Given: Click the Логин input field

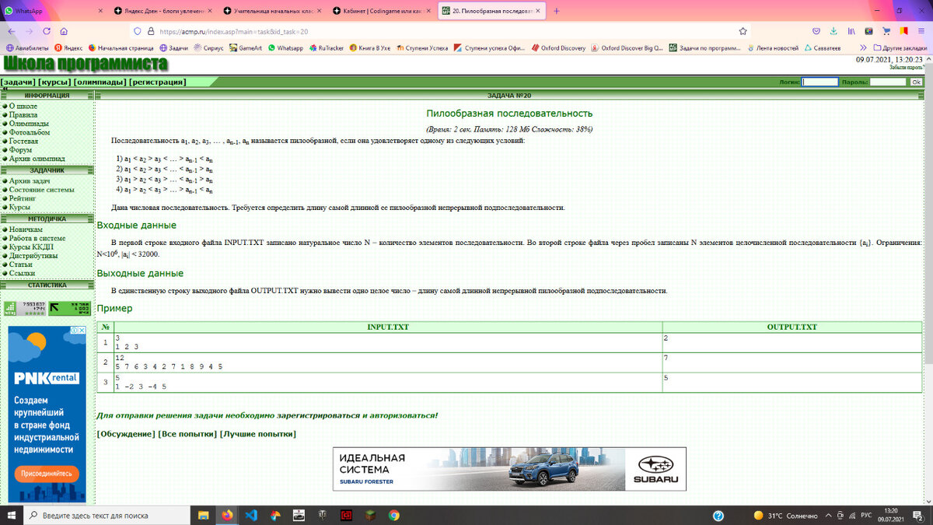Looking at the screenshot, I should coord(820,82).
